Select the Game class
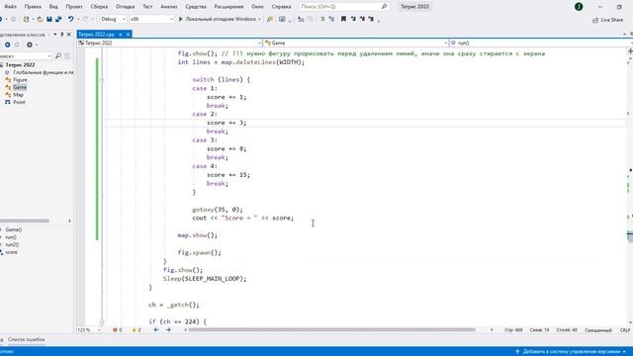Image resolution: width=633 pixels, height=356 pixels. click(20, 87)
